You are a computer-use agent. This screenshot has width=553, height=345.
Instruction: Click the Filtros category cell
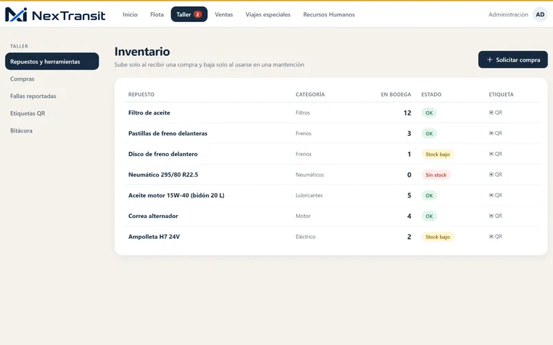(x=303, y=112)
